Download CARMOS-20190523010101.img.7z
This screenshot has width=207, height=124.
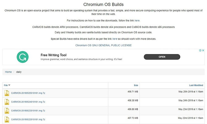[x=28, y=111]
